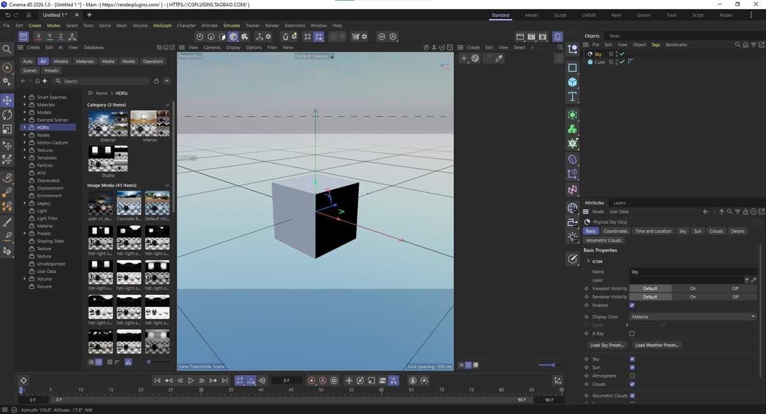This screenshot has height=414, width=766.
Task: Enable the X-Ray checkbox
Action: (632, 334)
